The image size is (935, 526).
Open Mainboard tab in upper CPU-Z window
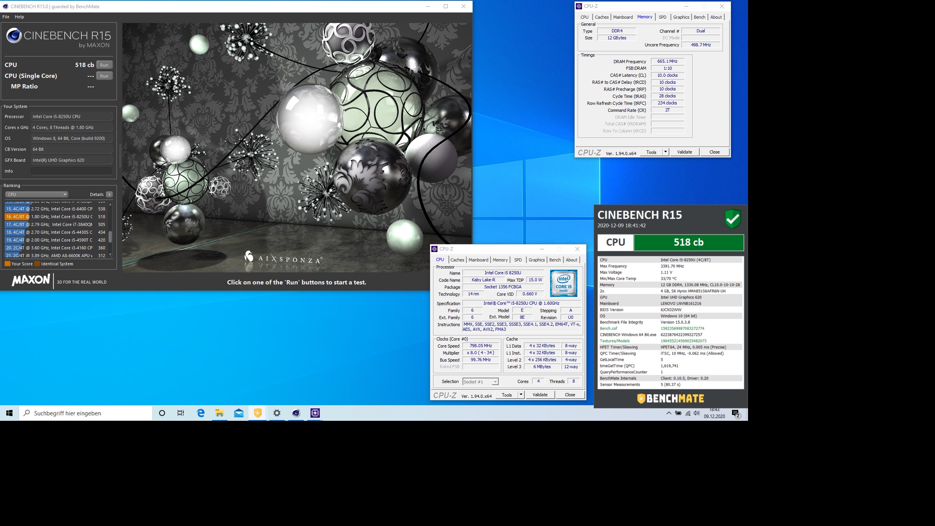[623, 17]
